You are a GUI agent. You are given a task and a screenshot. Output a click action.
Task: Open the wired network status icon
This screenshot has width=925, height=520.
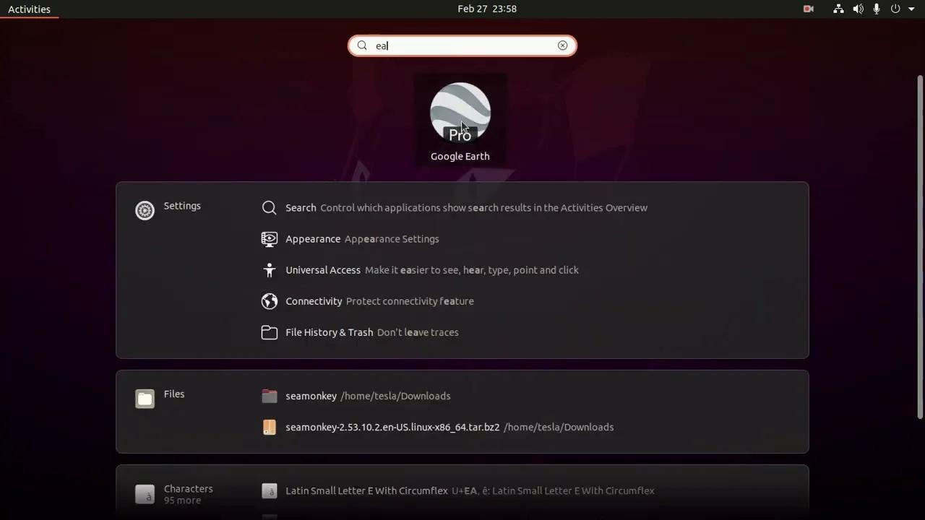pos(838,9)
